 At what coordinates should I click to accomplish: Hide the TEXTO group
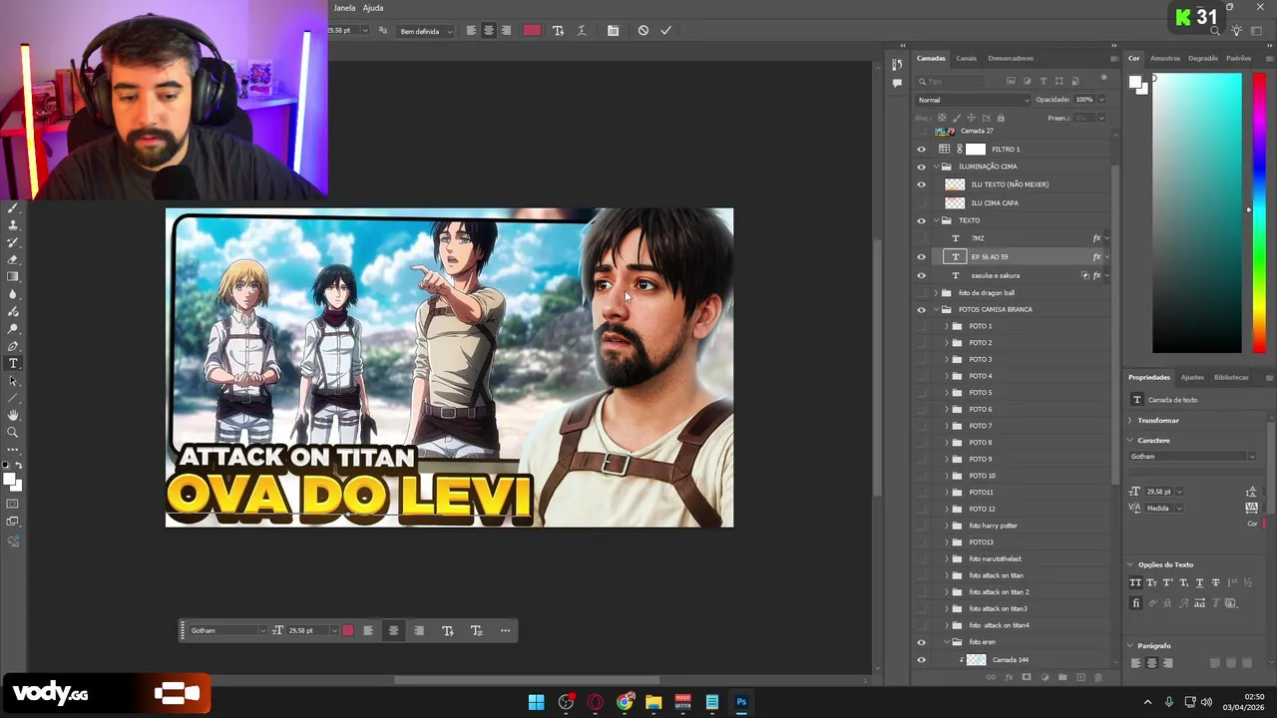coord(921,220)
